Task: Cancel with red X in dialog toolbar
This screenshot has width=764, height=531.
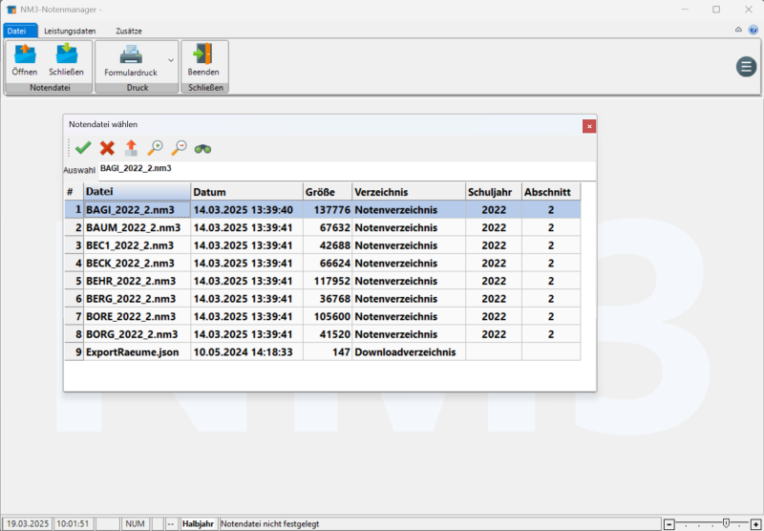Action: point(107,148)
